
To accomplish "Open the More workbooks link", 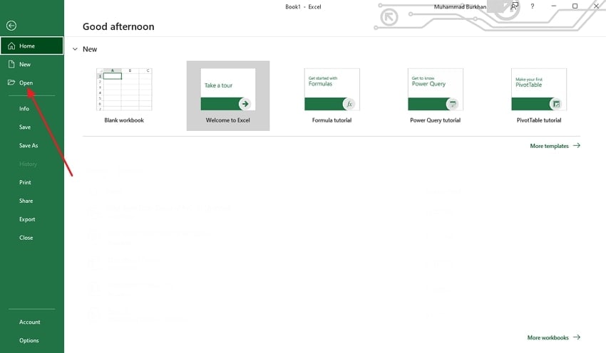I will click(x=548, y=337).
